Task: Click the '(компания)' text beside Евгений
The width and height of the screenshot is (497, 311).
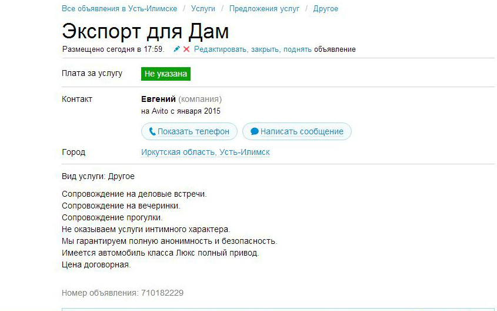Action: click(200, 100)
